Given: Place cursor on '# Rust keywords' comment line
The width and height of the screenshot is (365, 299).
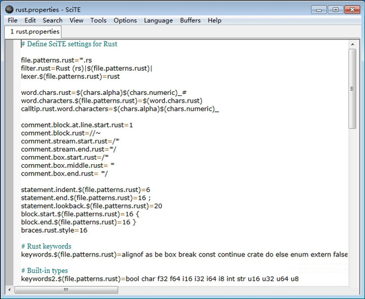Looking at the screenshot, I should tap(46, 246).
